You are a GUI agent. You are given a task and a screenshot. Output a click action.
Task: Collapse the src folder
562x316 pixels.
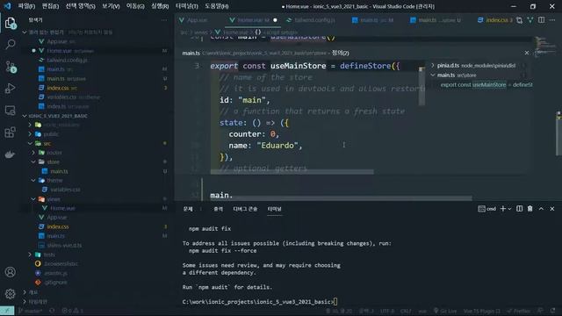tap(30, 143)
